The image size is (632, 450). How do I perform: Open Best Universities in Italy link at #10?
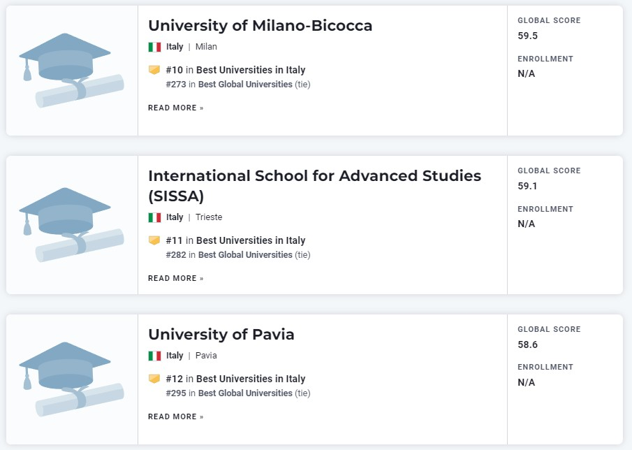click(x=251, y=70)
